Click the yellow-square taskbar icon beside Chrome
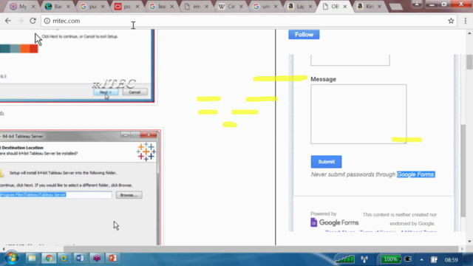The image size is (473, 266). 64,259
